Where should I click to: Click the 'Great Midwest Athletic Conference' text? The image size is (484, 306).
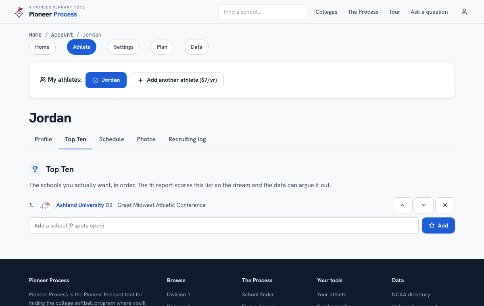click(x=161, y=205)
